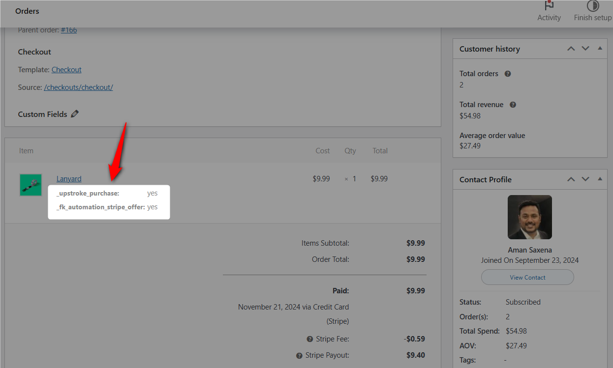The height and width of the screenshot is (368, 613).
Task: Click Aman Saxena's profile photo
Action: tap(530, 217)
